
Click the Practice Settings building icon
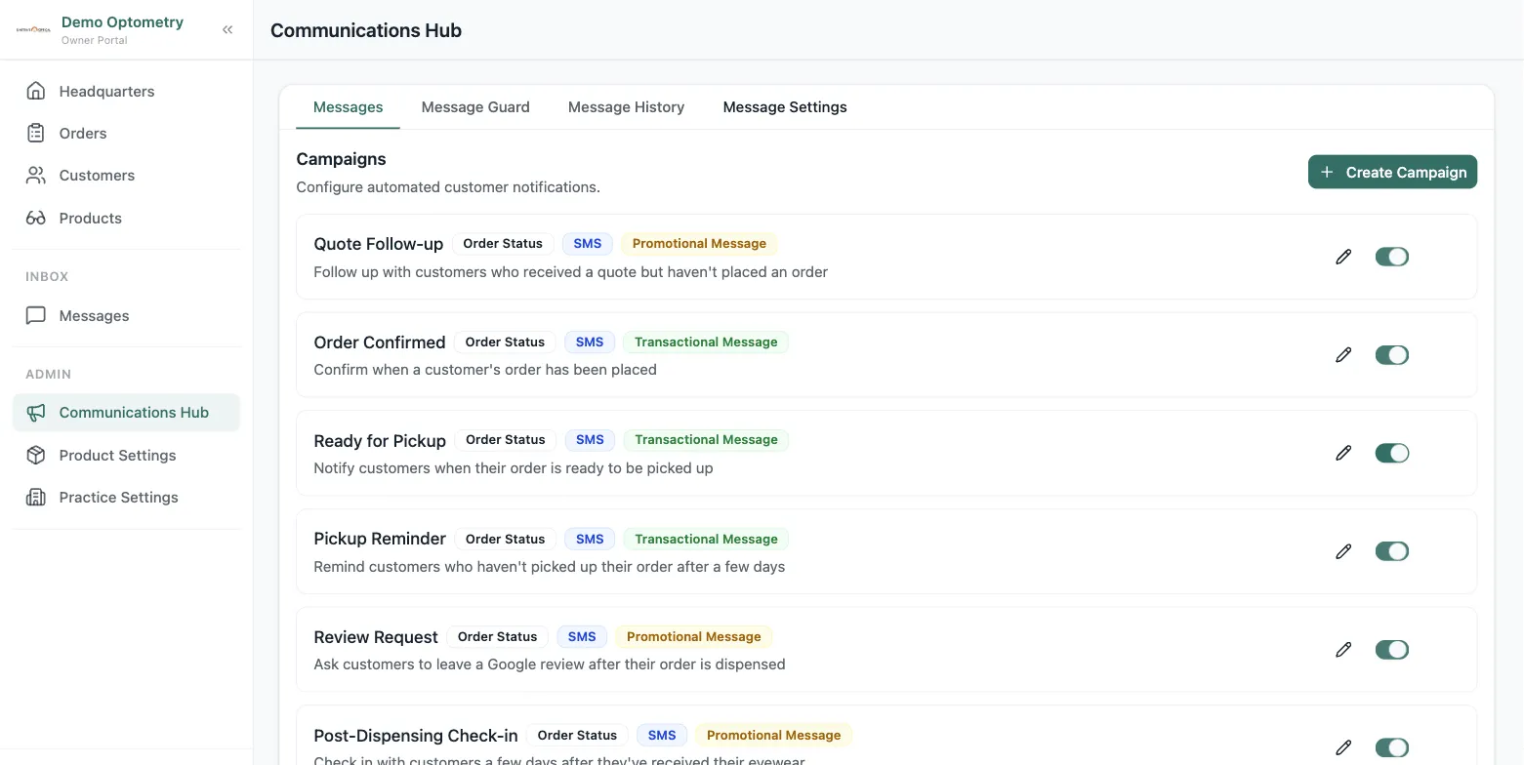(36, 498)
